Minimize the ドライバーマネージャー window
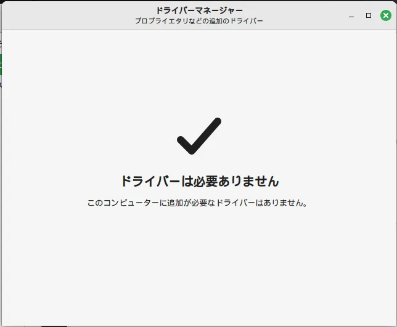The image size is (397, 327). click(352, 15)
